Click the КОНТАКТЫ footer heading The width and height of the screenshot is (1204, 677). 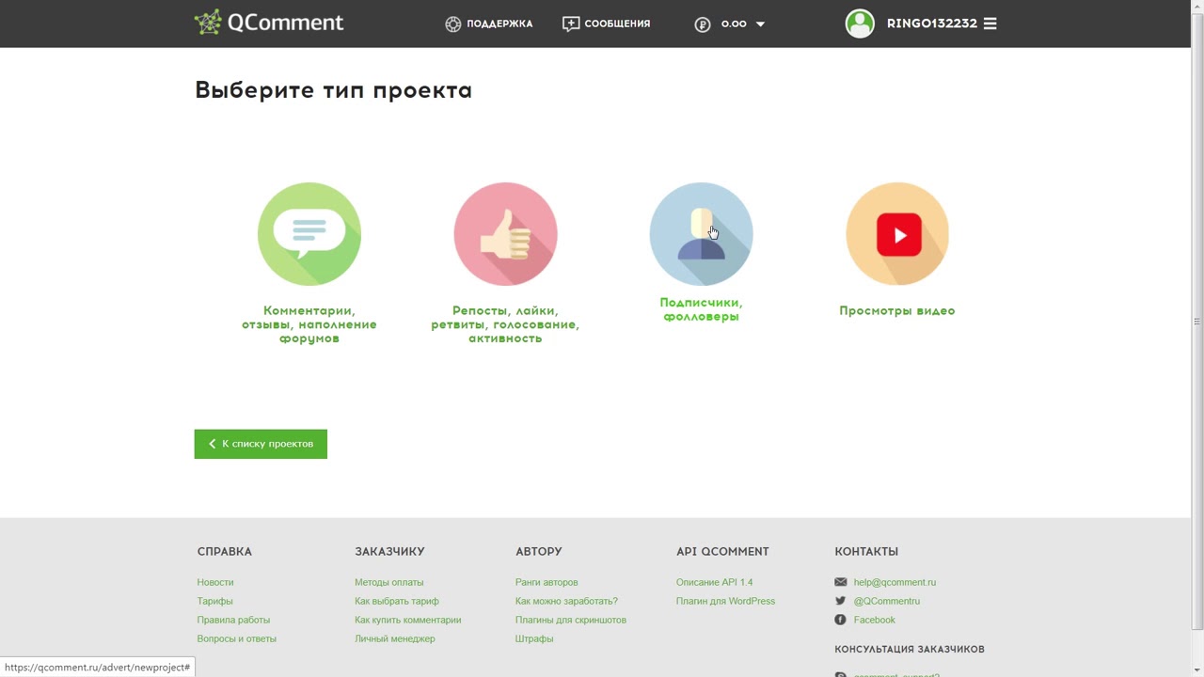[866, 552]
